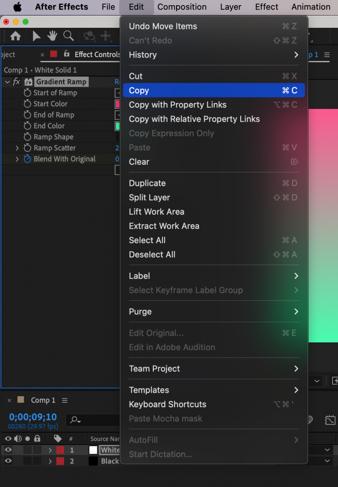Select the Zoom tool
Screen dimensions: 338x487
pos(68,36)
